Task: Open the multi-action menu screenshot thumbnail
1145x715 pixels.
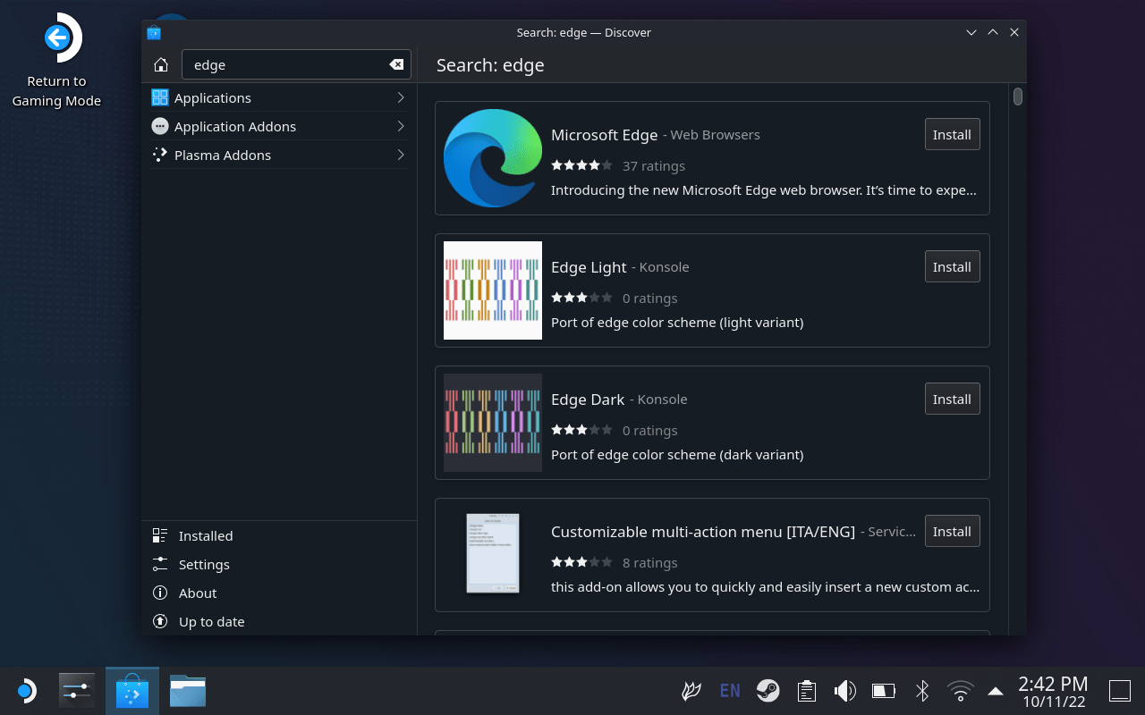Action: point(493,553)
